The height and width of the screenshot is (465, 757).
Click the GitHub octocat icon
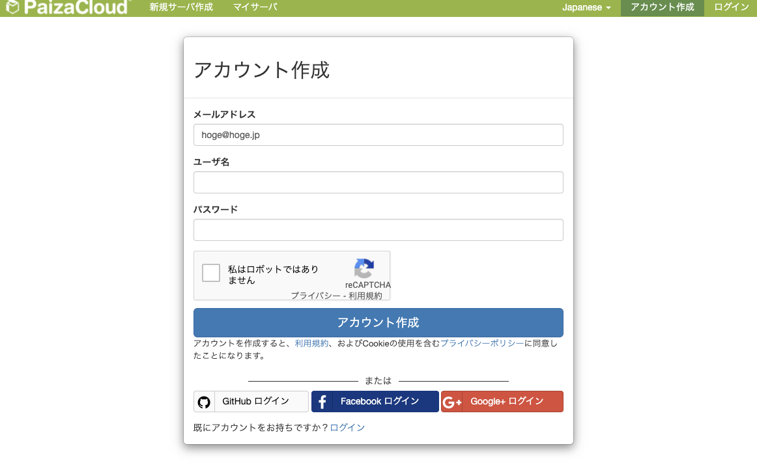pyautogui.click(x=204, y=402)
